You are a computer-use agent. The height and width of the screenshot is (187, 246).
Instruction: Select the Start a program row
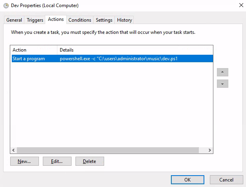tap(112, 59)
